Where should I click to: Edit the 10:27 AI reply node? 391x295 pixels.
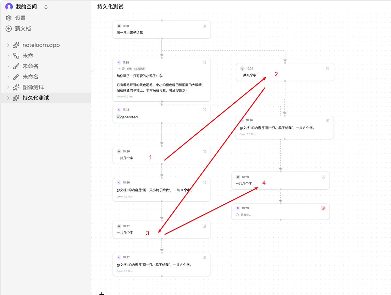click(x=204, y=258)
